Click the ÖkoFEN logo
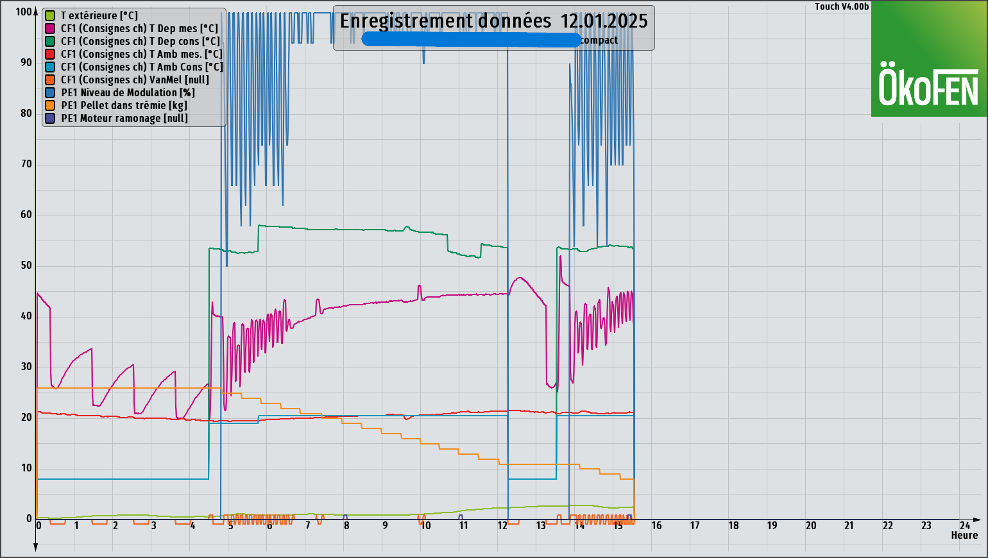The image size is (988, 558). click(929, 58)
